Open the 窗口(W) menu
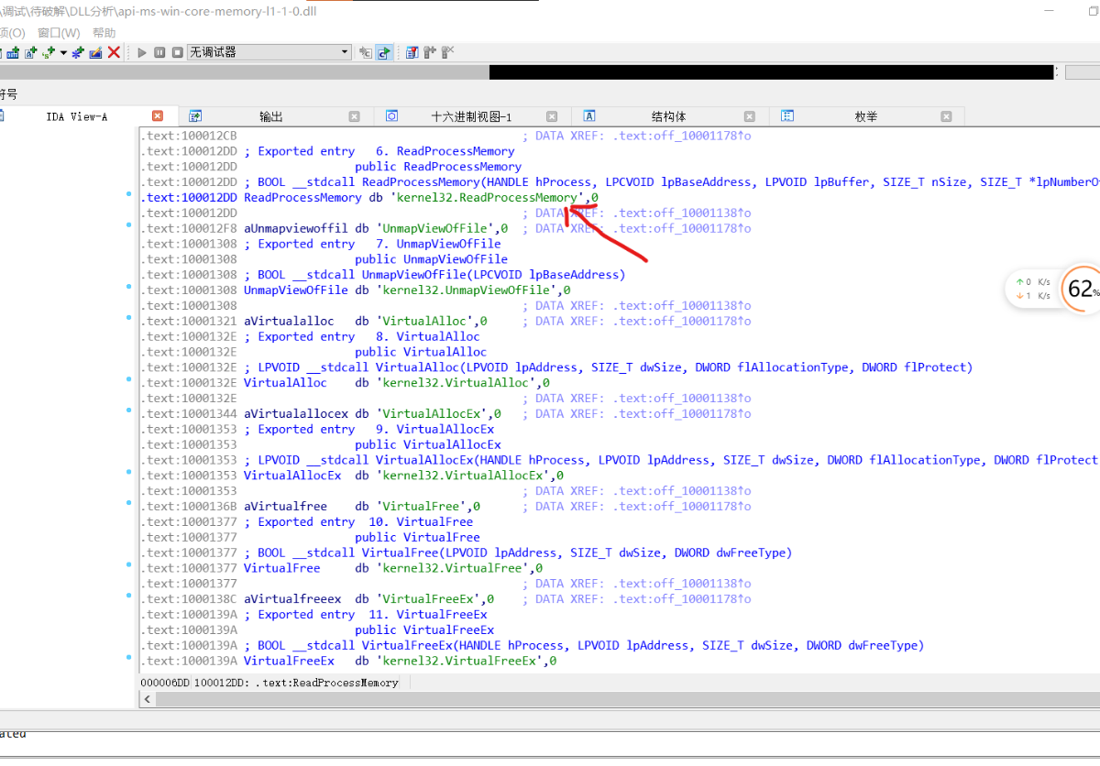The height and width of the screenshot is (766, 1100). click(x=59, y=33)
